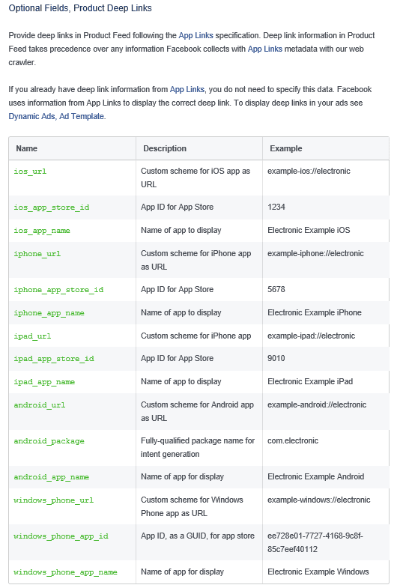Open the App Links link after "following the"
The width and height of the screenshot is (397, 588).
coord(196,35)
